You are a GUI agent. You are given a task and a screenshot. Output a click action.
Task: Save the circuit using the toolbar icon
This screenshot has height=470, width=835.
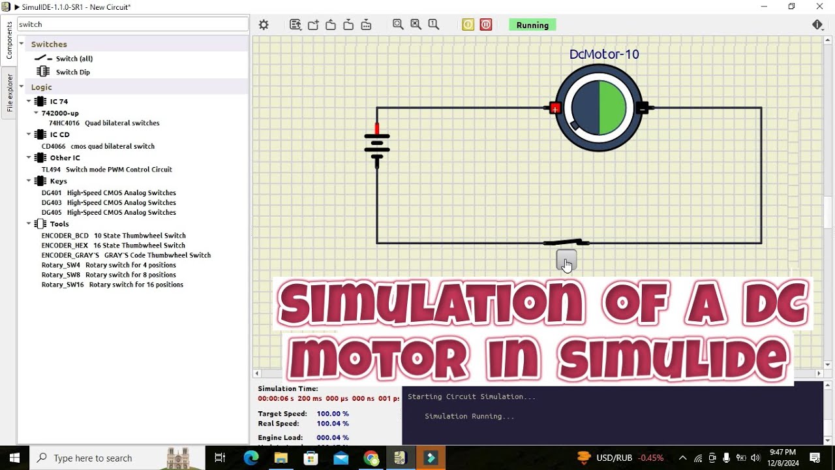pos(348,25)
